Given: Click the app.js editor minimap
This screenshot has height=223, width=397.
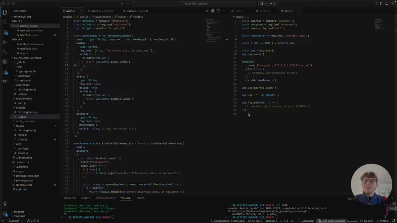Looking at the screenshot, I should pos(379,24).
